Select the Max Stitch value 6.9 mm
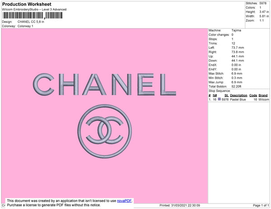 pyautogui.click(x=237, y=73)
